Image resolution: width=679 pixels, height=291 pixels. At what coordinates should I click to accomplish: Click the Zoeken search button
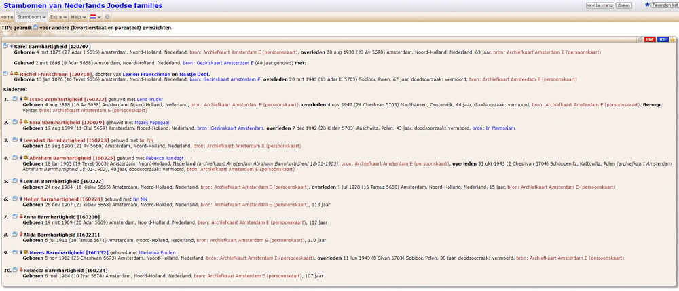pyautogui.click(x=624, y=5)
